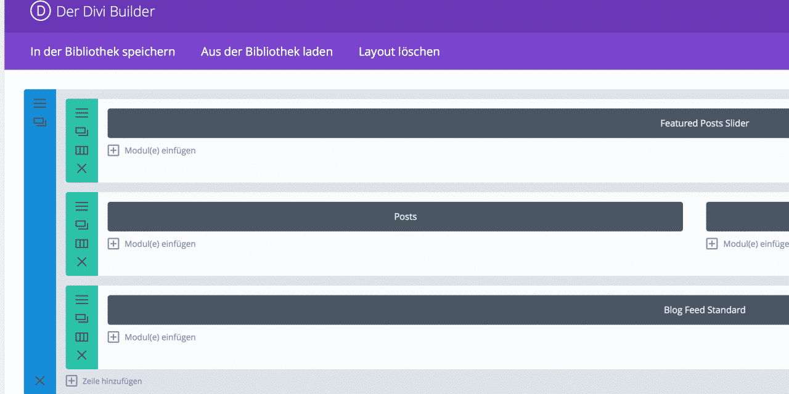Screen dimensions: 789x394
Task: Click 'Zeile hinzufügen' to add row
Action: tap(104, 381)
